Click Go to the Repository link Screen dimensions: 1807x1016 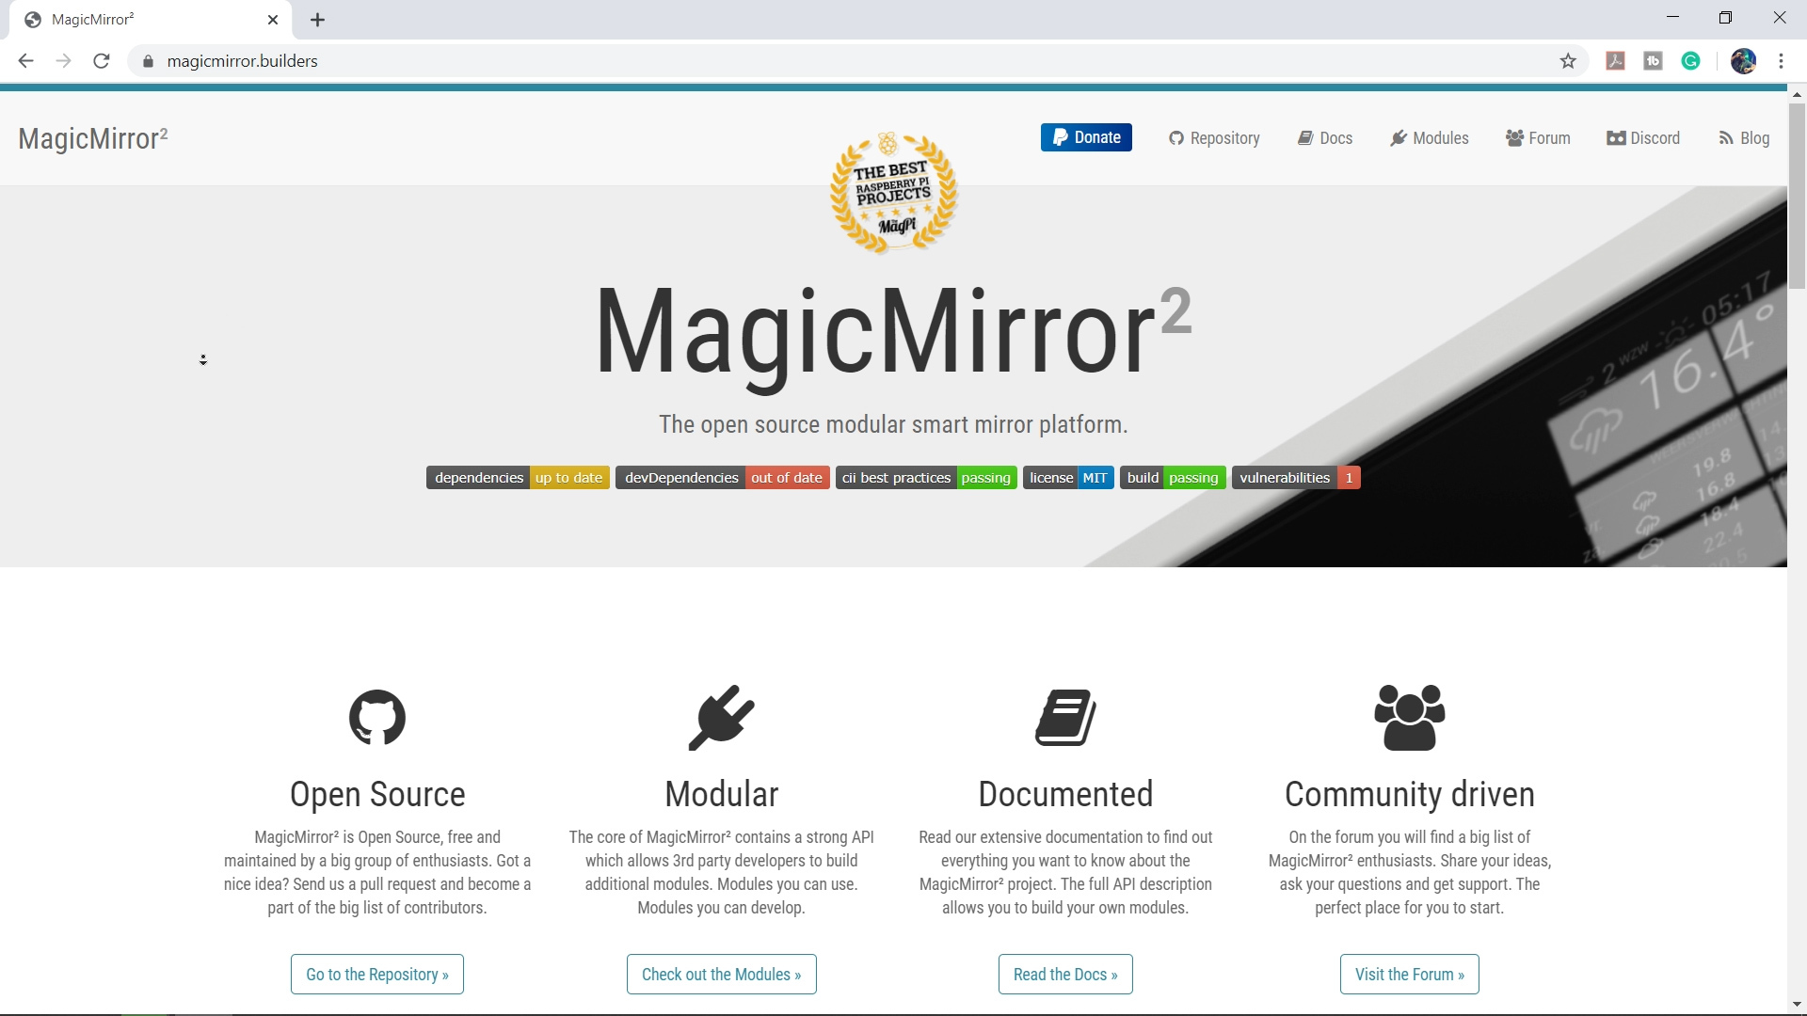tap(376, 974)
